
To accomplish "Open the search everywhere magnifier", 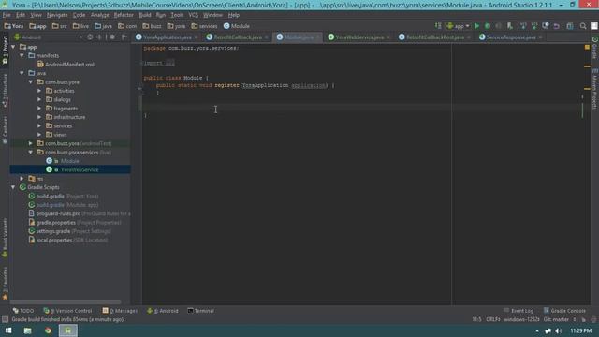I will click(583, 26).
